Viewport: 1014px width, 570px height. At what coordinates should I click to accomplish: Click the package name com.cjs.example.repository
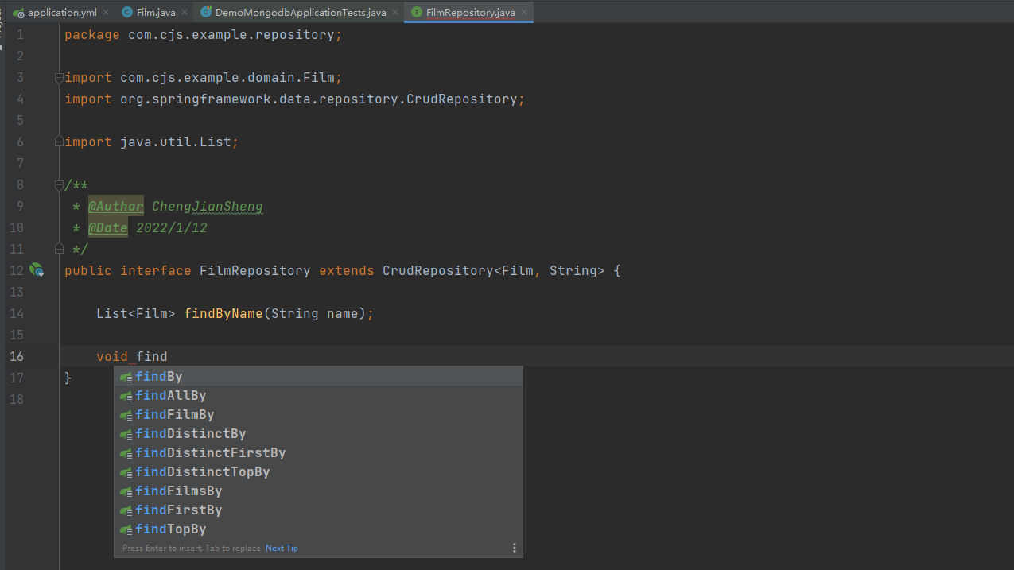pyautogui.click(x=231, y=35)
